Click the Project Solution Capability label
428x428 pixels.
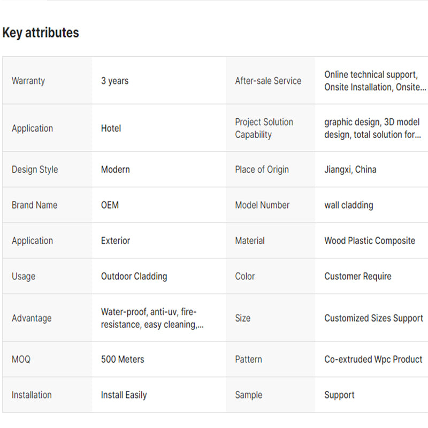(x=264, y=128)
